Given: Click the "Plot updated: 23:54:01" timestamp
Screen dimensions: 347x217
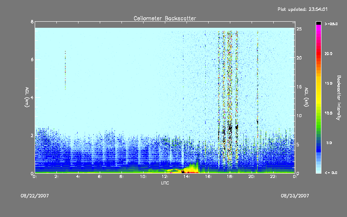Looking at the screenshot, I should (x=302, y=9).
